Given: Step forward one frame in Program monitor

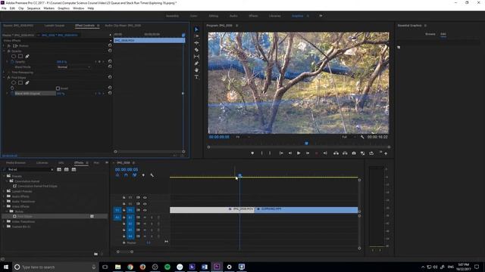Looking at the screenshot, I should point(308,153).
